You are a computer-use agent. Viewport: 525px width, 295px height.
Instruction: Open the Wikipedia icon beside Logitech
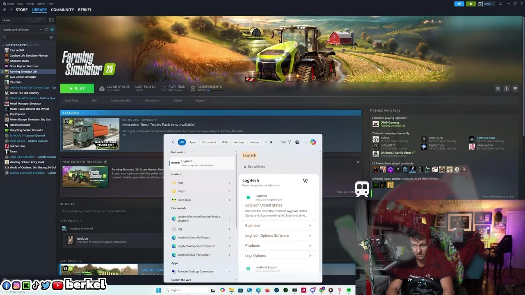[306, 181]
